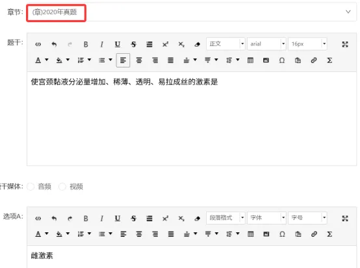Insert horizontal rule in 题干 toolbar
The height and width of the screenshot is (268, 360).
(149, 44)
